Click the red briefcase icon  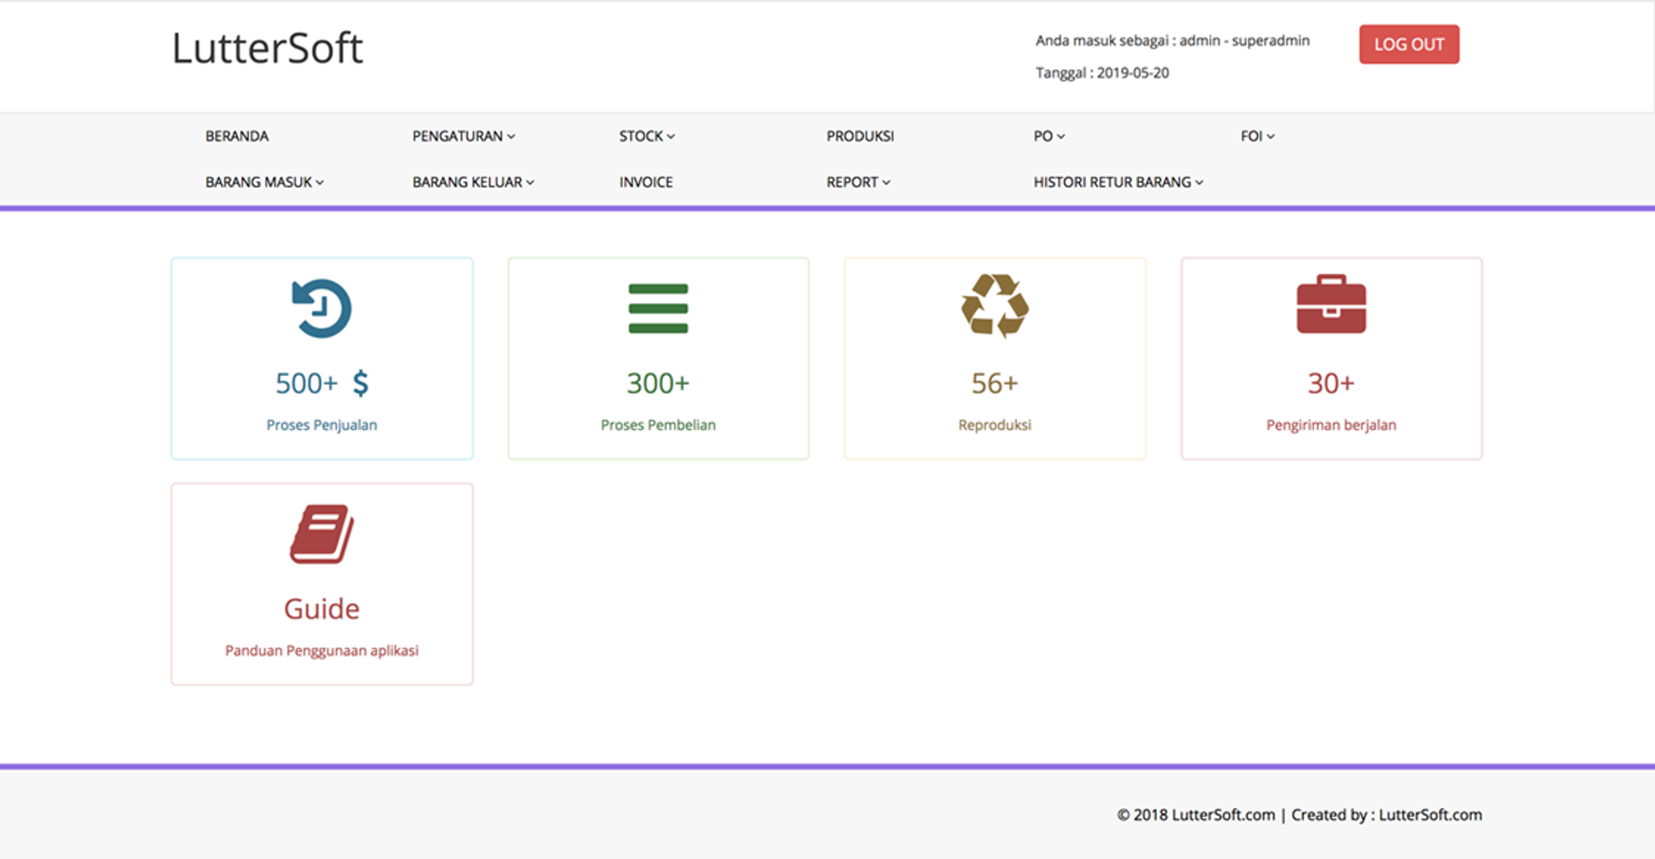(1331, 305)
